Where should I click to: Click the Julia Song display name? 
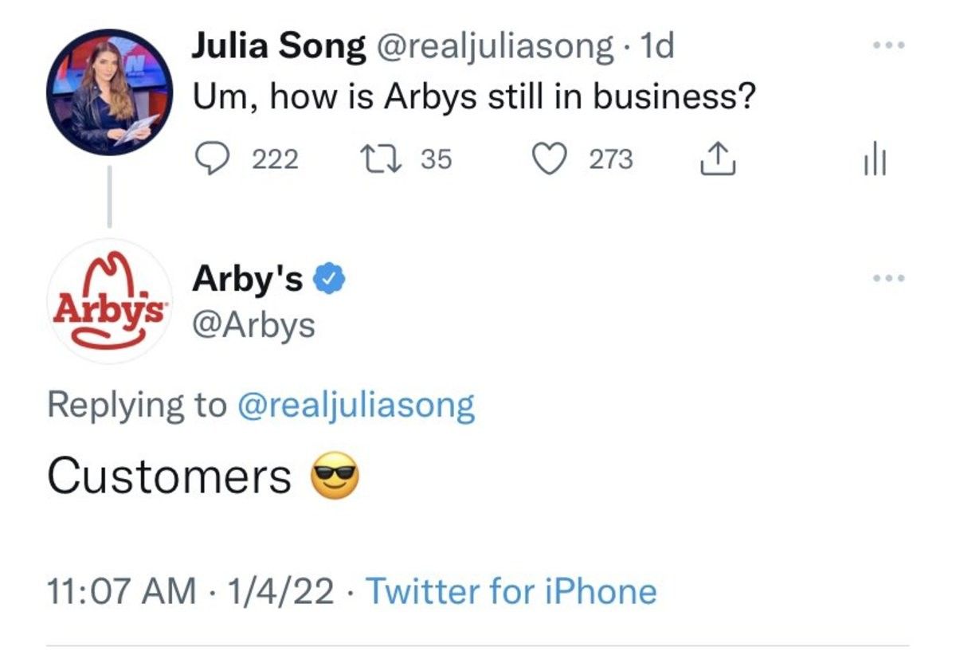click(278, 48)
